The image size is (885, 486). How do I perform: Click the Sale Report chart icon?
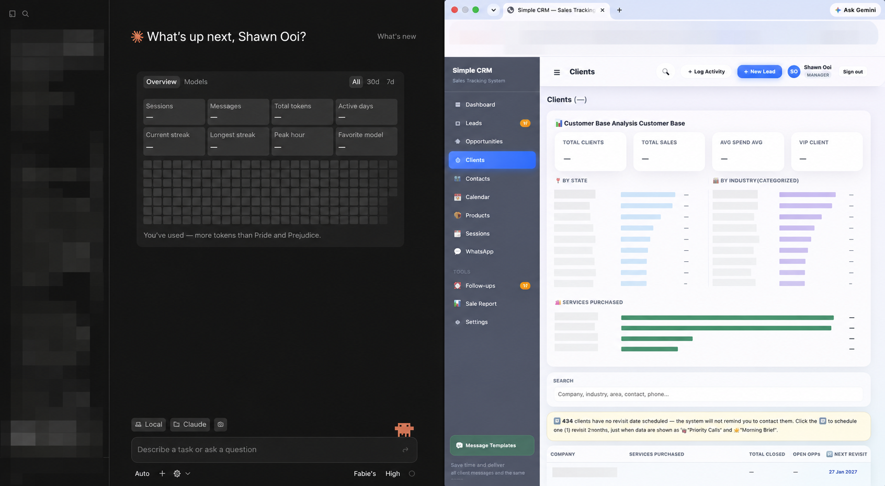458,304
